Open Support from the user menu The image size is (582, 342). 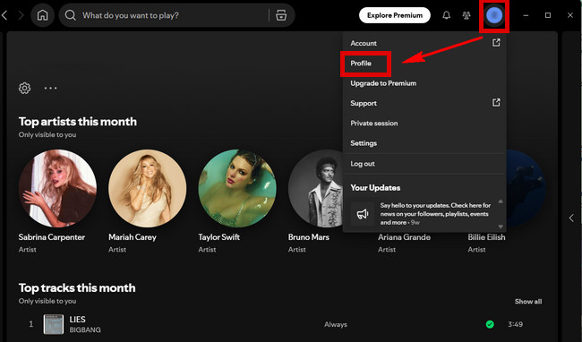pyautogui.click(x=424, y=103)
